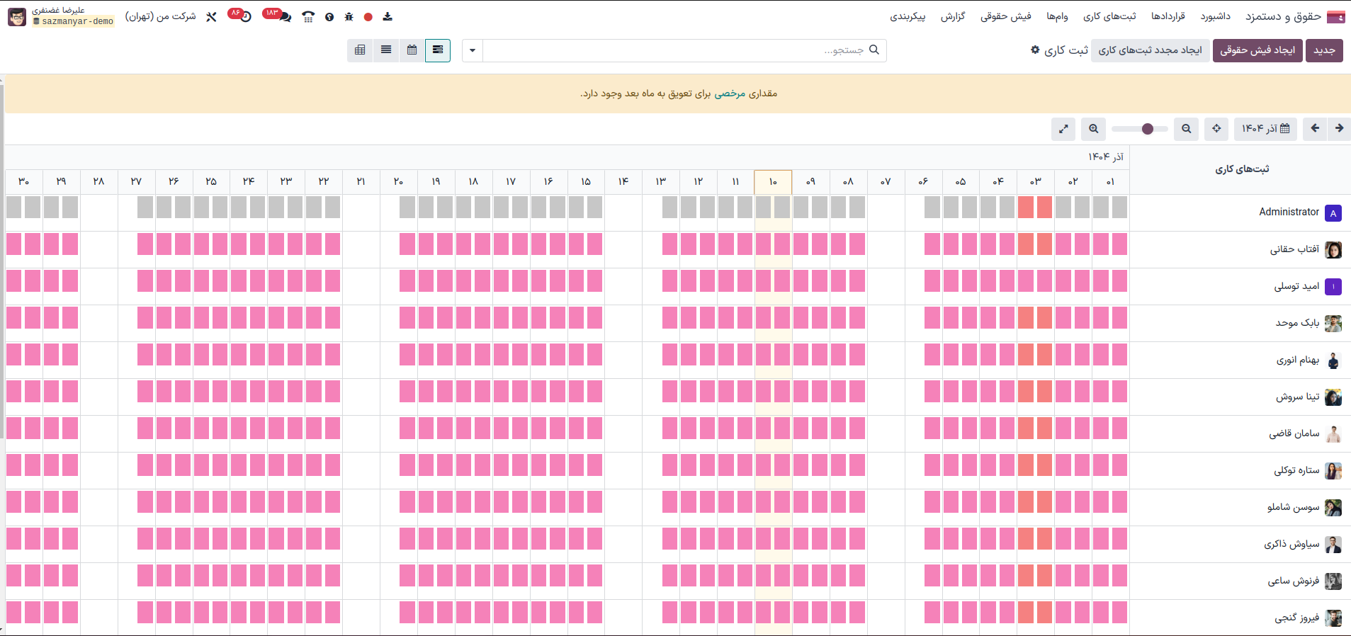
Task: Open the شرکت من (تهران) company switcher
Action: 161,16
